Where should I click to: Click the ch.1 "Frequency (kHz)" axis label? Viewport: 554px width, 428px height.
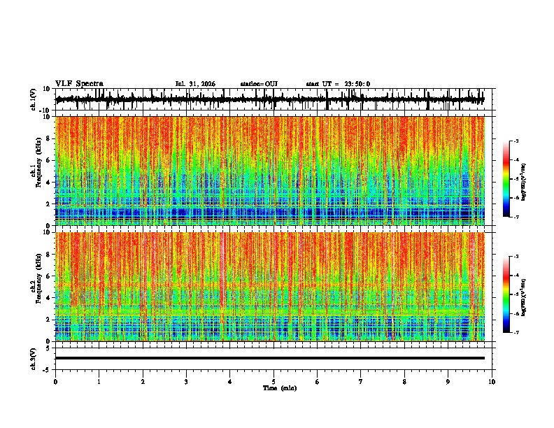(38, 162)
